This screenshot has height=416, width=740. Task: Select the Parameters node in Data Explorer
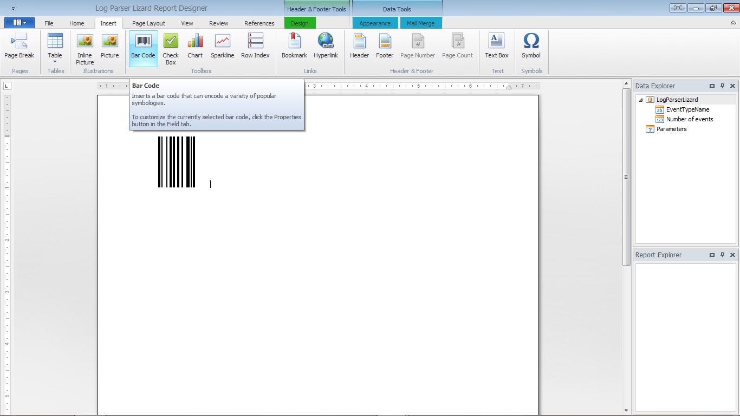pos(671,129)
